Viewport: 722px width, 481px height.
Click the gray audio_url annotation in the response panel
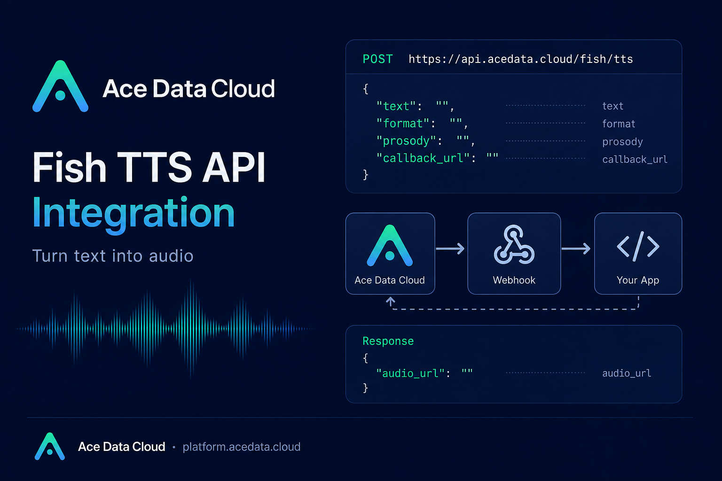click(627, 373)
